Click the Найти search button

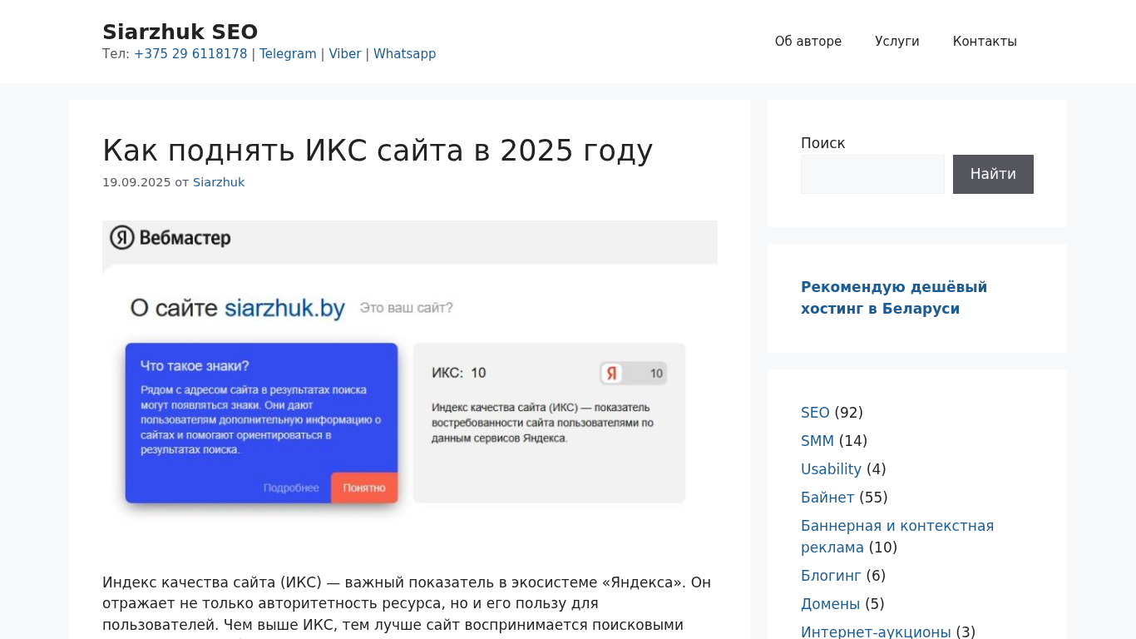(993, 174)
